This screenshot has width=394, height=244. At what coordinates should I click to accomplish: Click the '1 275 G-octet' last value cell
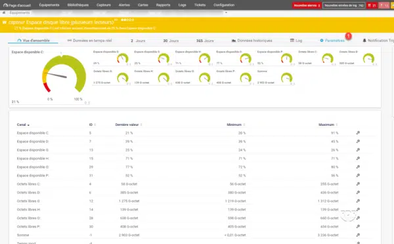point(129,201)
